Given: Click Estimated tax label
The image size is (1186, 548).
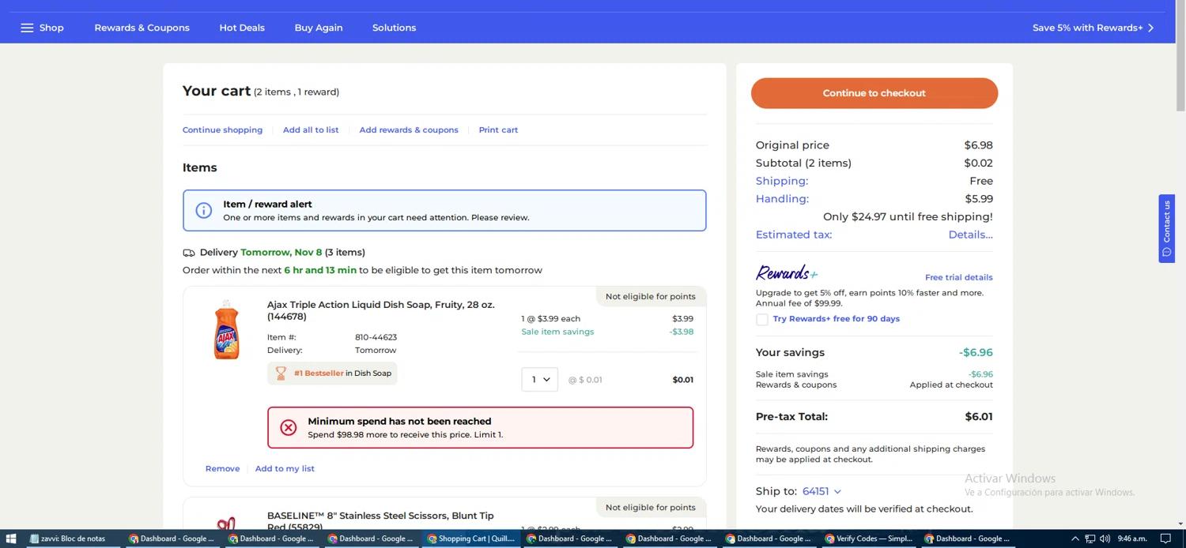Looking at the screenshot, I should (x=794, y=235).
